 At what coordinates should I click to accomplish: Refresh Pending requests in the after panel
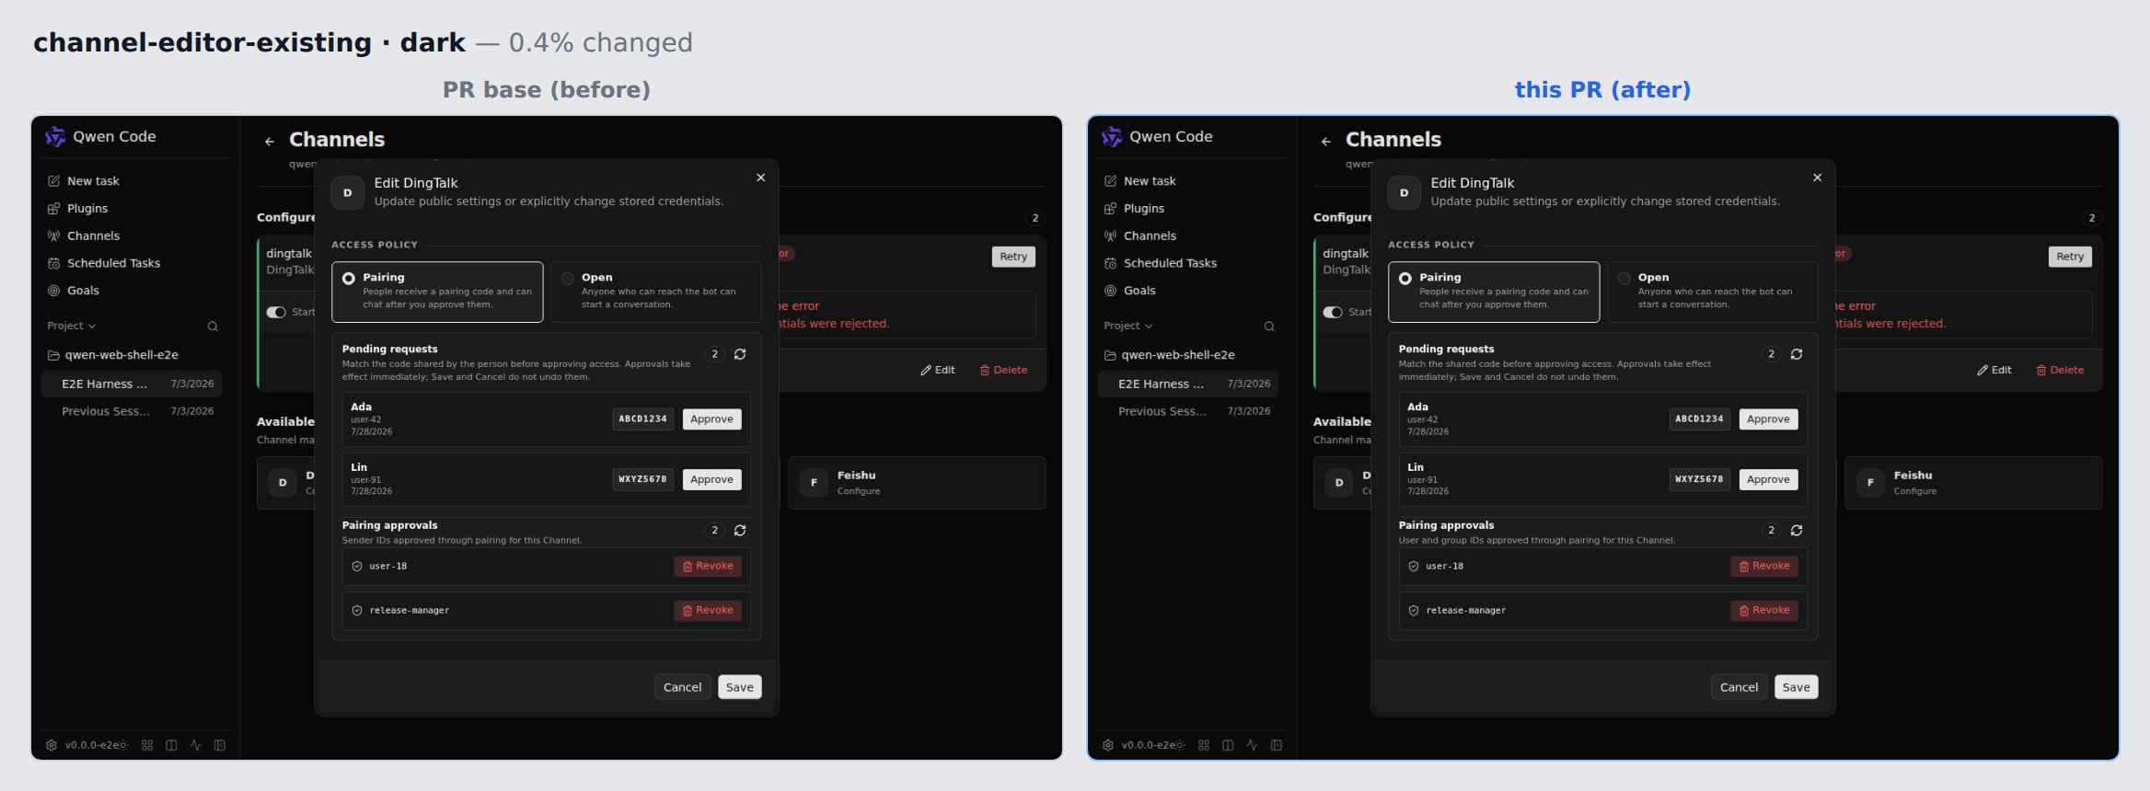1797,354
